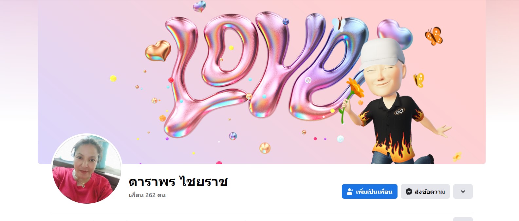Click the ส่งข้อความ send message button
This screenshot has height=221, width=519.
point(425,191)
